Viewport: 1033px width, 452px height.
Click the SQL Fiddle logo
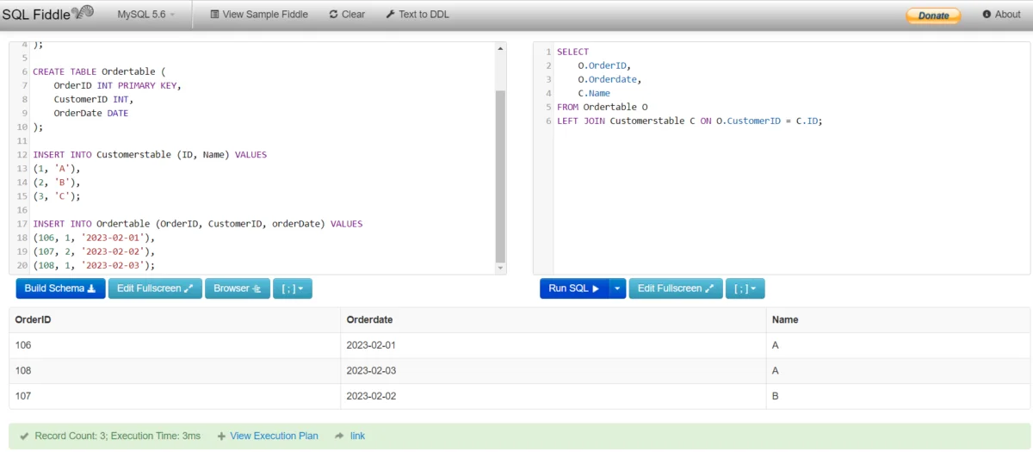(x=47, y=14)
